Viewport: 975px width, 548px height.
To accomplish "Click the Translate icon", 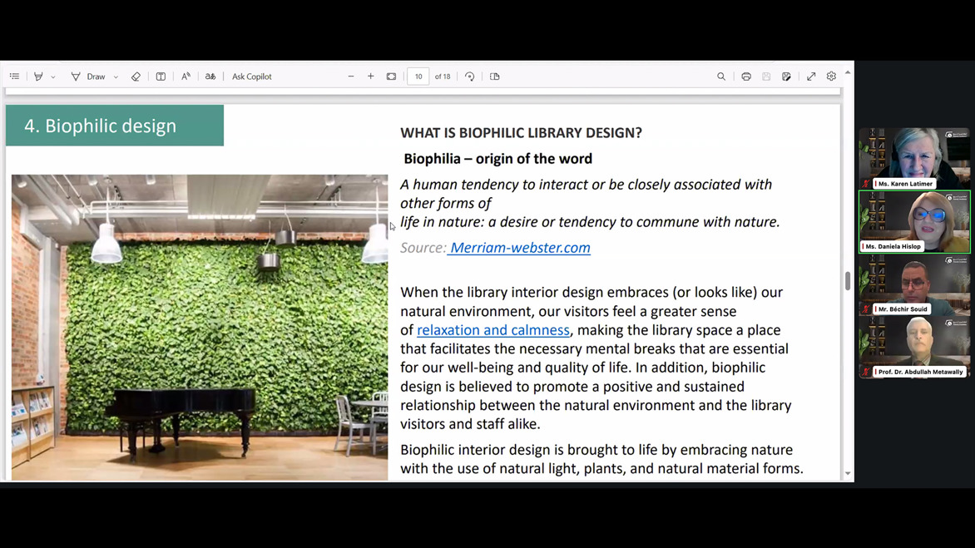I will coord(210,77).
